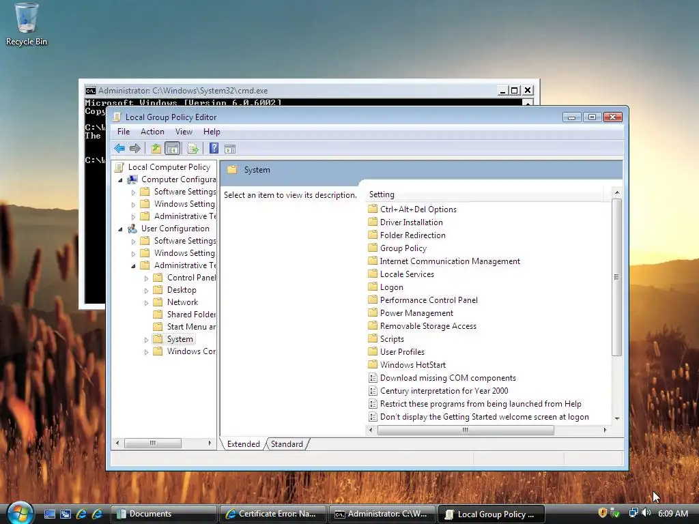Click the settings list vertical scrollbar thumb

coord(616,277)
